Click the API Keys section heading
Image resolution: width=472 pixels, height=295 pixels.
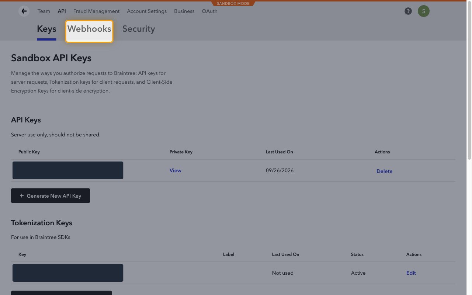[x=26, y=120]
